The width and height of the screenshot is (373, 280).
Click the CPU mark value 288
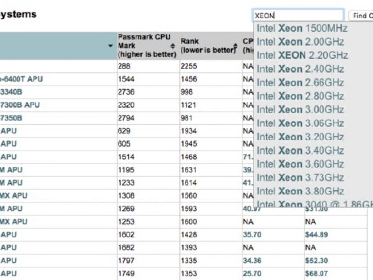coord(124,66)
